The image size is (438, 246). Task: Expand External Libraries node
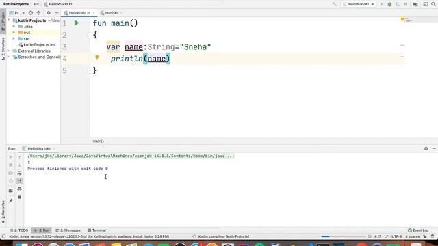tap(9, 51)
